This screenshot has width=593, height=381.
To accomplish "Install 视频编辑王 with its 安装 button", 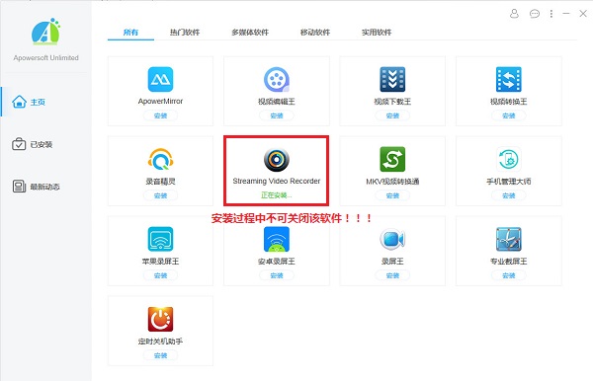I will click(277, 115).
